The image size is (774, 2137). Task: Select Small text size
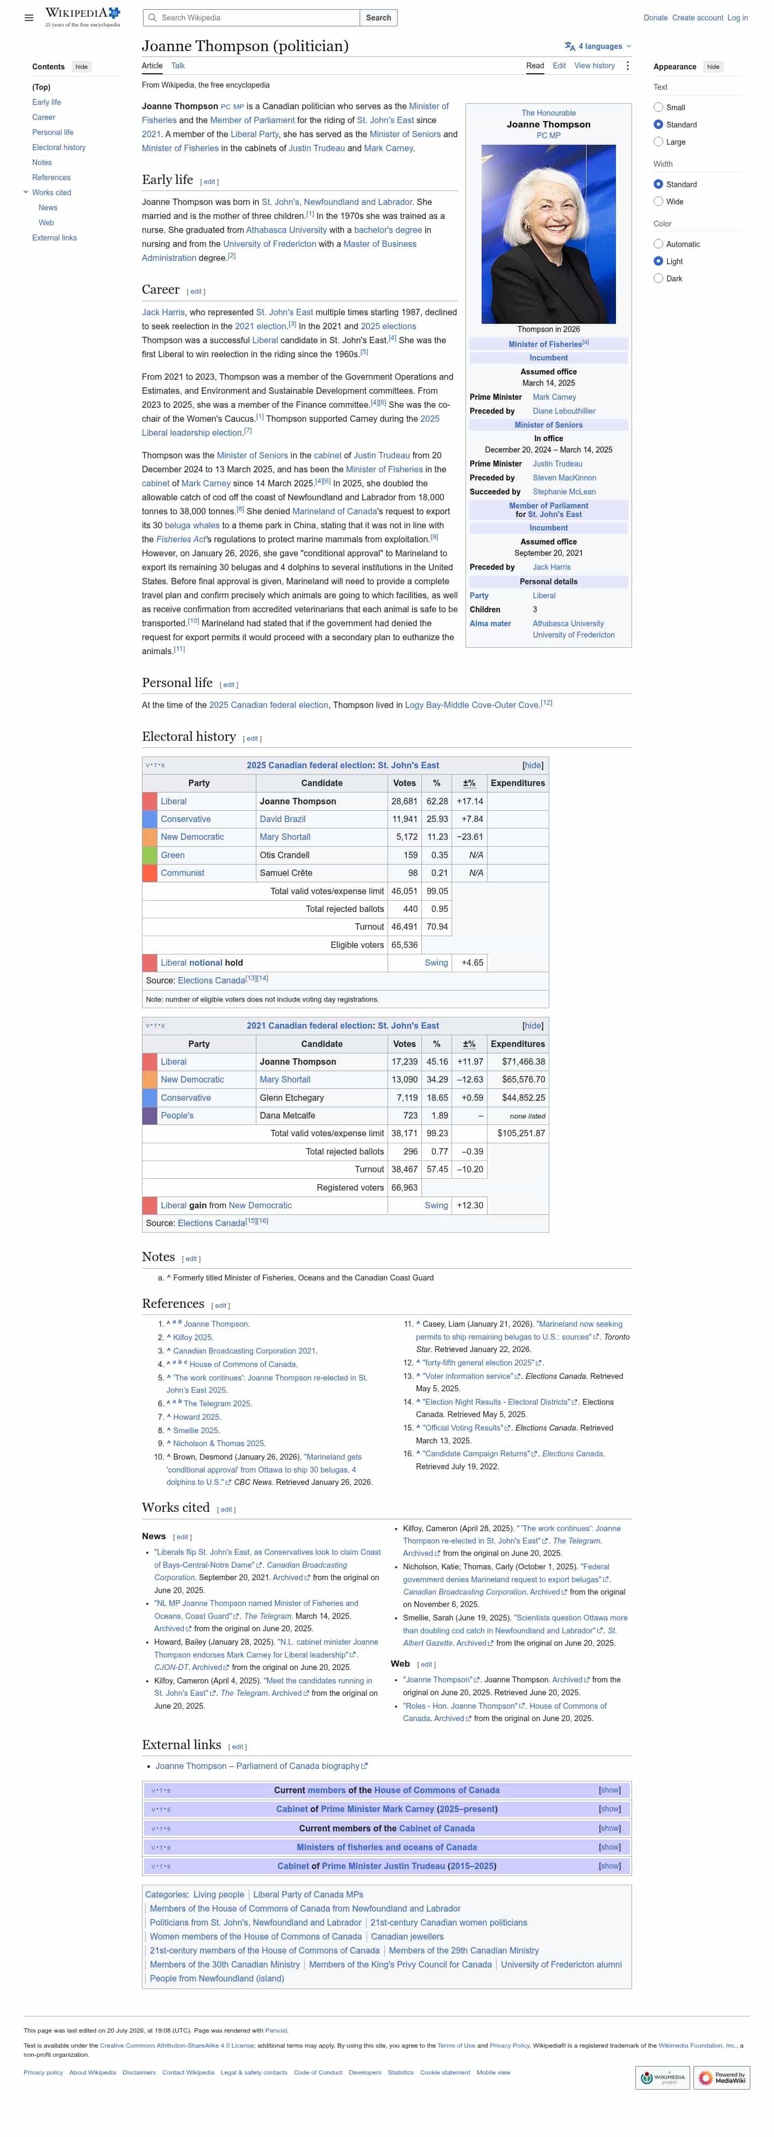(x=658, y=107)
